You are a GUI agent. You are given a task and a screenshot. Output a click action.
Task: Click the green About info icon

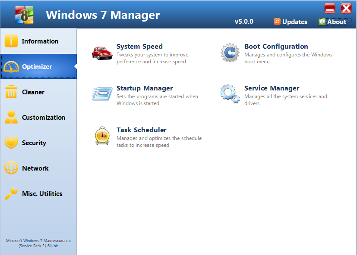point(322,22)
